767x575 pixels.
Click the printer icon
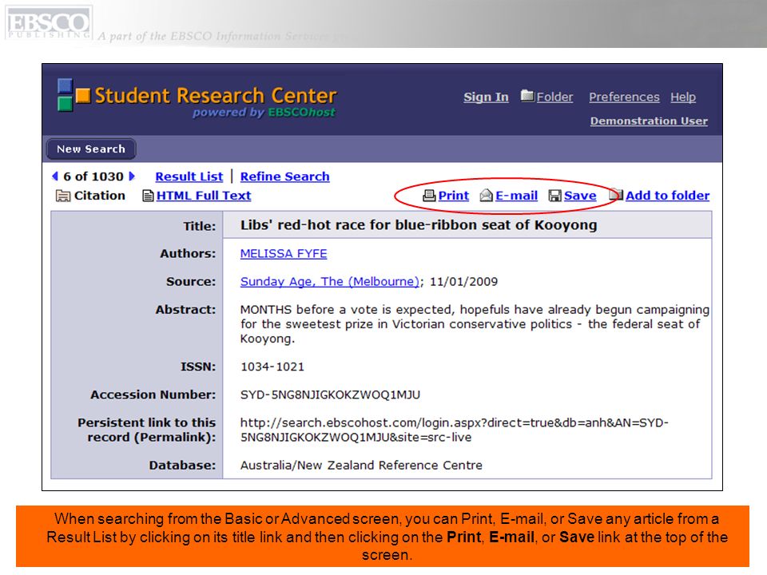click(x=429, y=196)
